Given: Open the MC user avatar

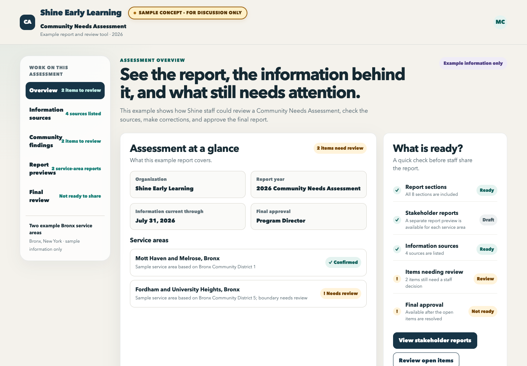Looking at the screenshot, I should pyautogui.click(x=500, y=22).
